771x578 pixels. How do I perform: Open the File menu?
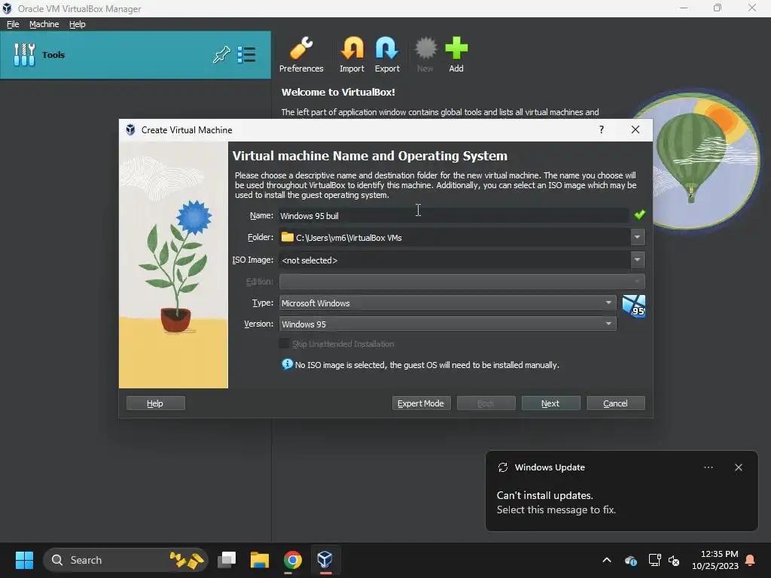point(13,24)
